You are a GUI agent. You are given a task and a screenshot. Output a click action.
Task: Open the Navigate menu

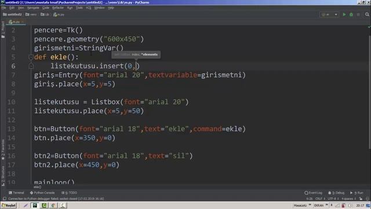click(x=33, y=8)
